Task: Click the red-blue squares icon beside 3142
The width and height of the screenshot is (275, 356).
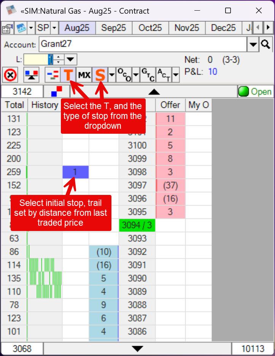Action: click(56, 92)
